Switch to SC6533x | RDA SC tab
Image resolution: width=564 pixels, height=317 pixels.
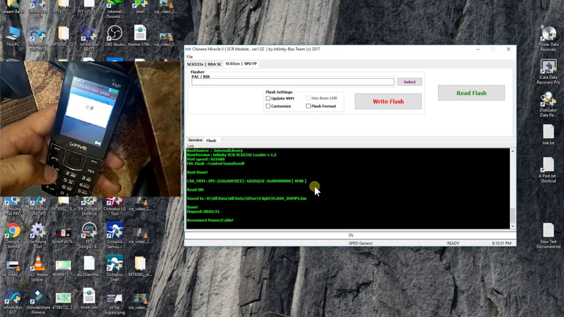pyautogui.click(x=204, y=64)
